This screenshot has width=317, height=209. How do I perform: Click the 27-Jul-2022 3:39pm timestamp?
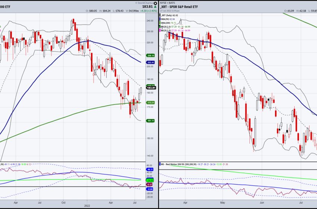coord(169,11)
